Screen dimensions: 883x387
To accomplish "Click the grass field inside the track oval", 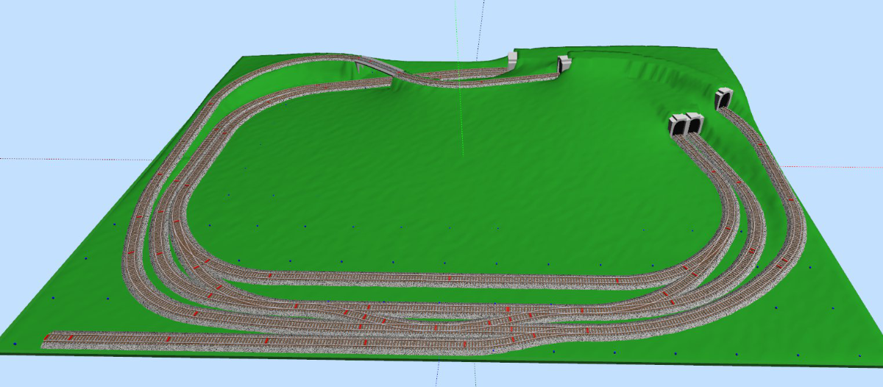I will pos(441,184).
